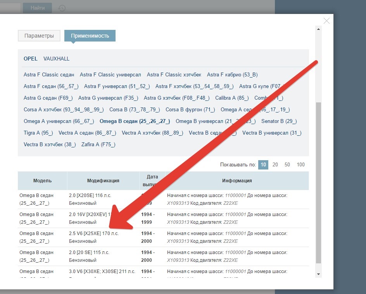Viewport: 366px width, 294px height.
Task: Select Astra G универсал (F35_)
Action: point(108,98)
